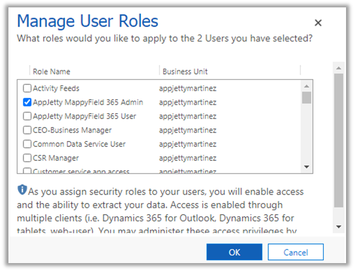Check the Activity Feeds role checkbox
Image resolution: width=355 pixels, height=271 pixels.
tap(27, 88)
